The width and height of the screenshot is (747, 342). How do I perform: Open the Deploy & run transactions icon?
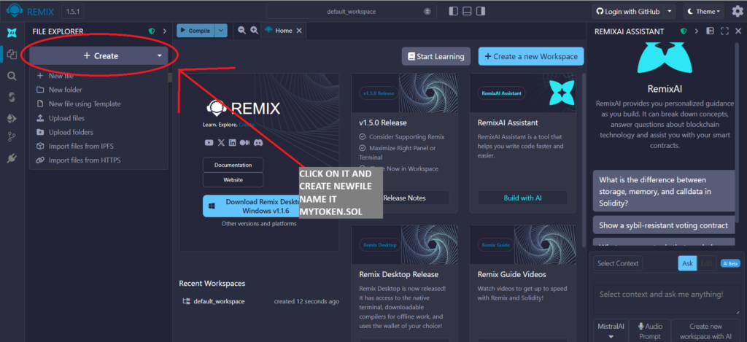coord(12,117)
